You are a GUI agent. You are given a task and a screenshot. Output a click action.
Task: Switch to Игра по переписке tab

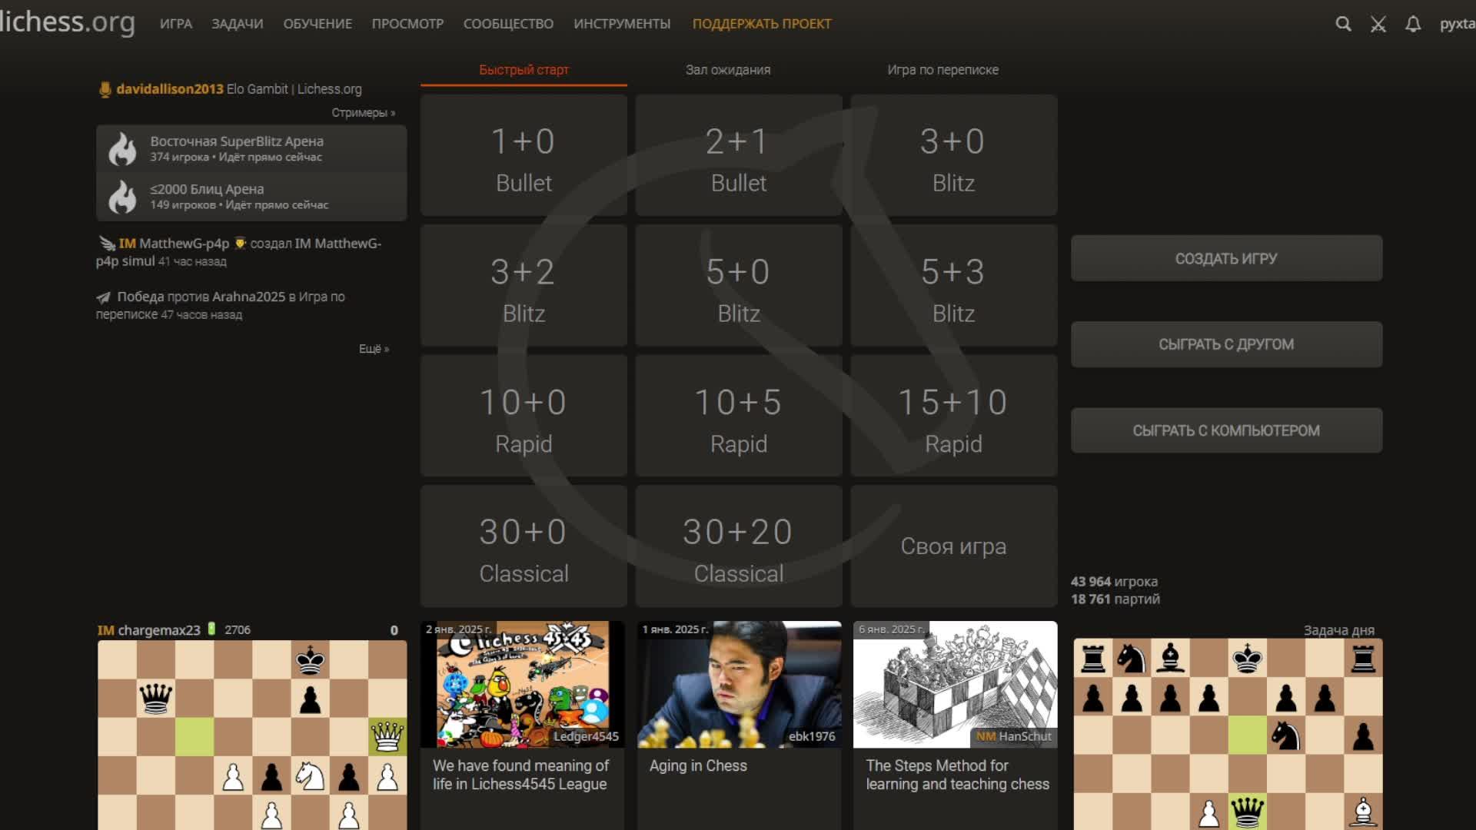pyautogui.click(x=942, y=70)
